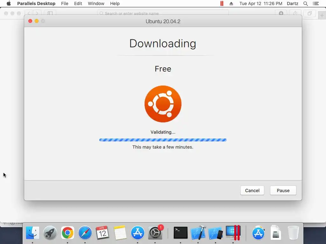The width and height of the screenshot is (326, 244).
Task: Open Launchpad from the Dock
Action: coord(50,233)
